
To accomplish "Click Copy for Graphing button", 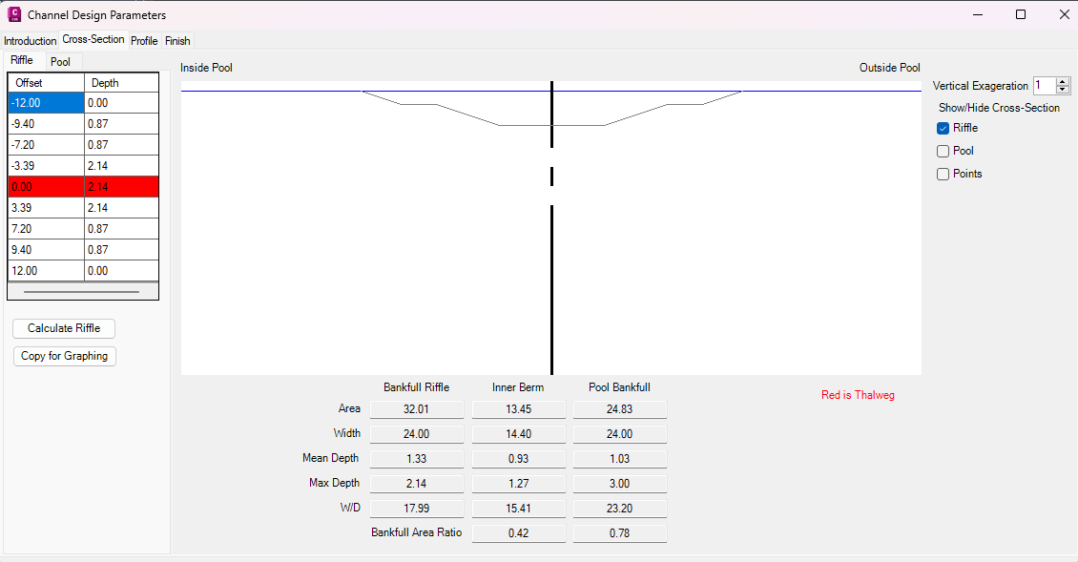I will 64,356.
